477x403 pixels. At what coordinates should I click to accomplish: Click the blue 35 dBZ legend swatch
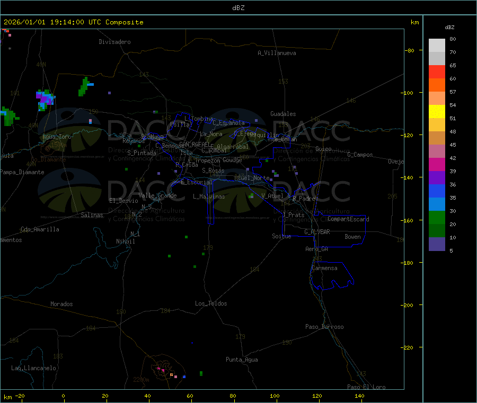click(x=437, y=191)
